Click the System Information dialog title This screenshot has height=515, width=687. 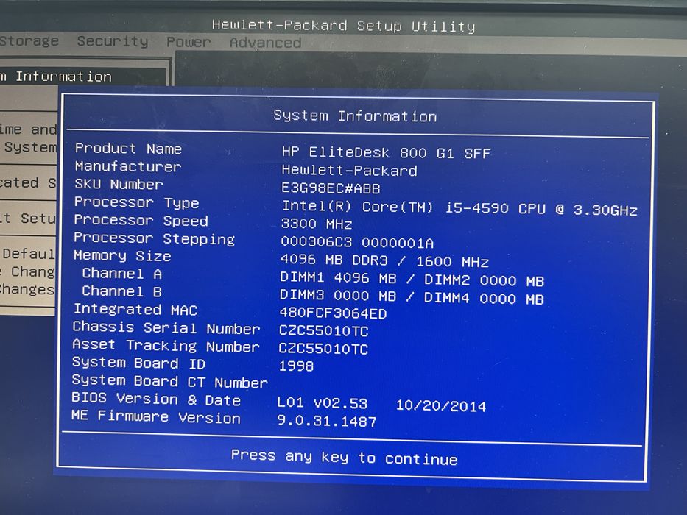(355, 116)
